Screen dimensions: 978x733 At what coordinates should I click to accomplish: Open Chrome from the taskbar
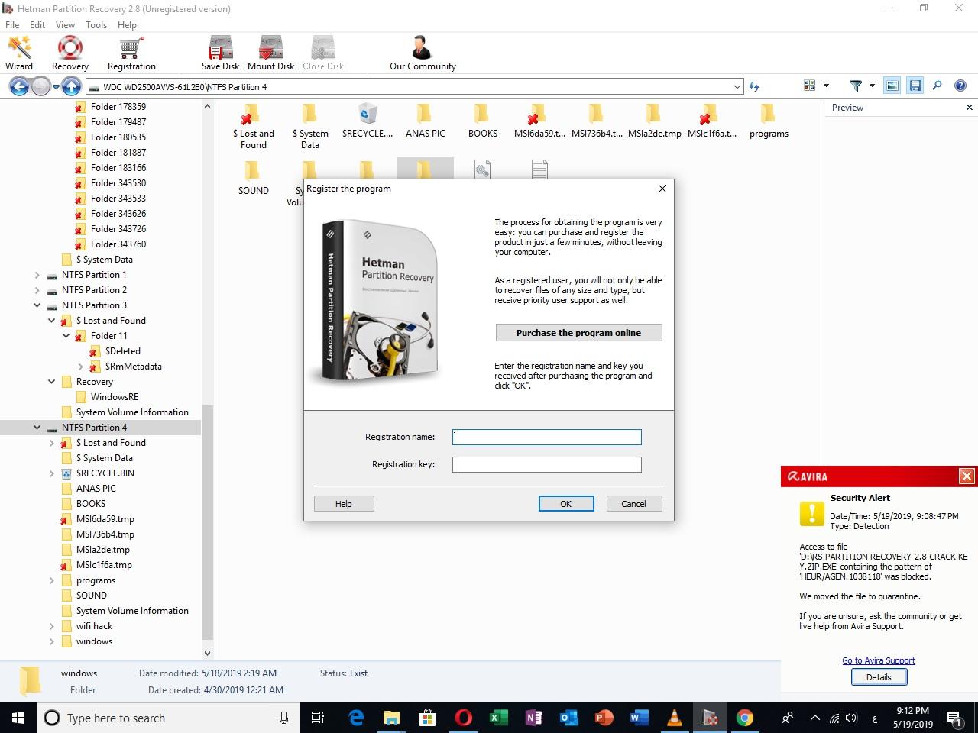tap(744, 718)
